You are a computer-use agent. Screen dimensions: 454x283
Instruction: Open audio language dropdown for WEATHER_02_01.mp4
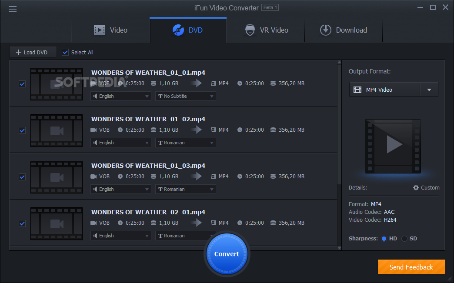tap(121, 236)
